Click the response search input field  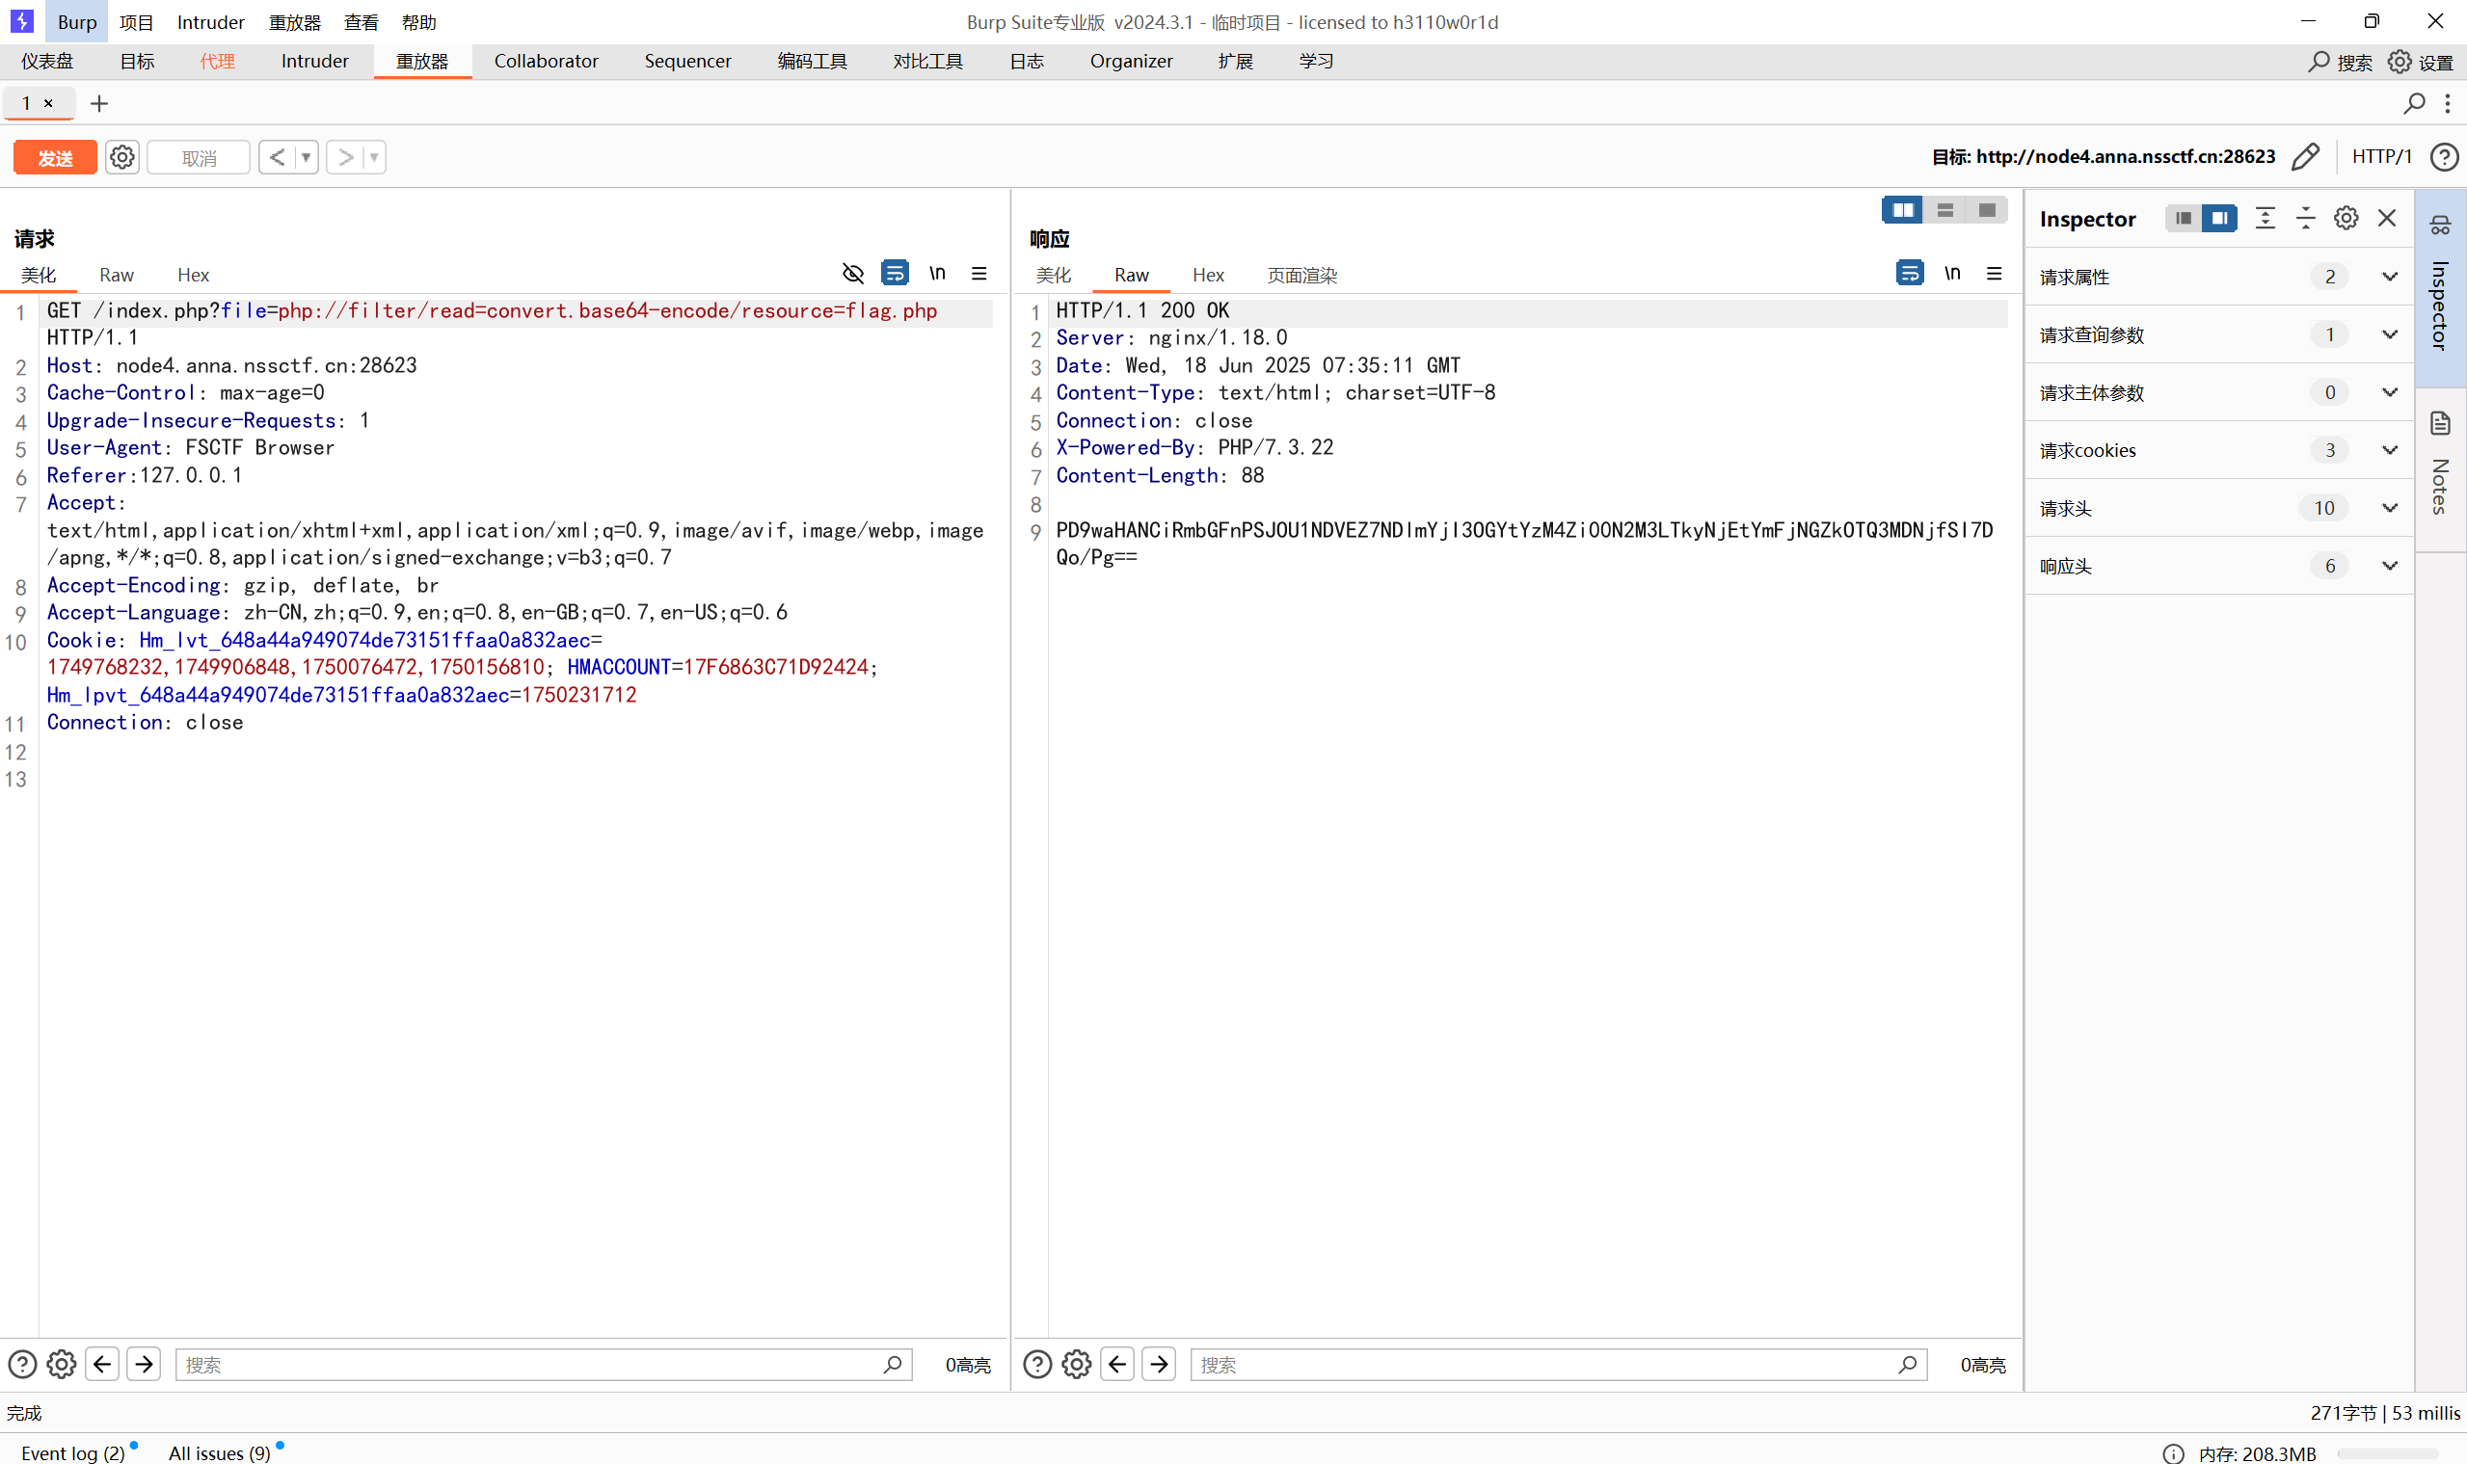pos(1558,1365)
